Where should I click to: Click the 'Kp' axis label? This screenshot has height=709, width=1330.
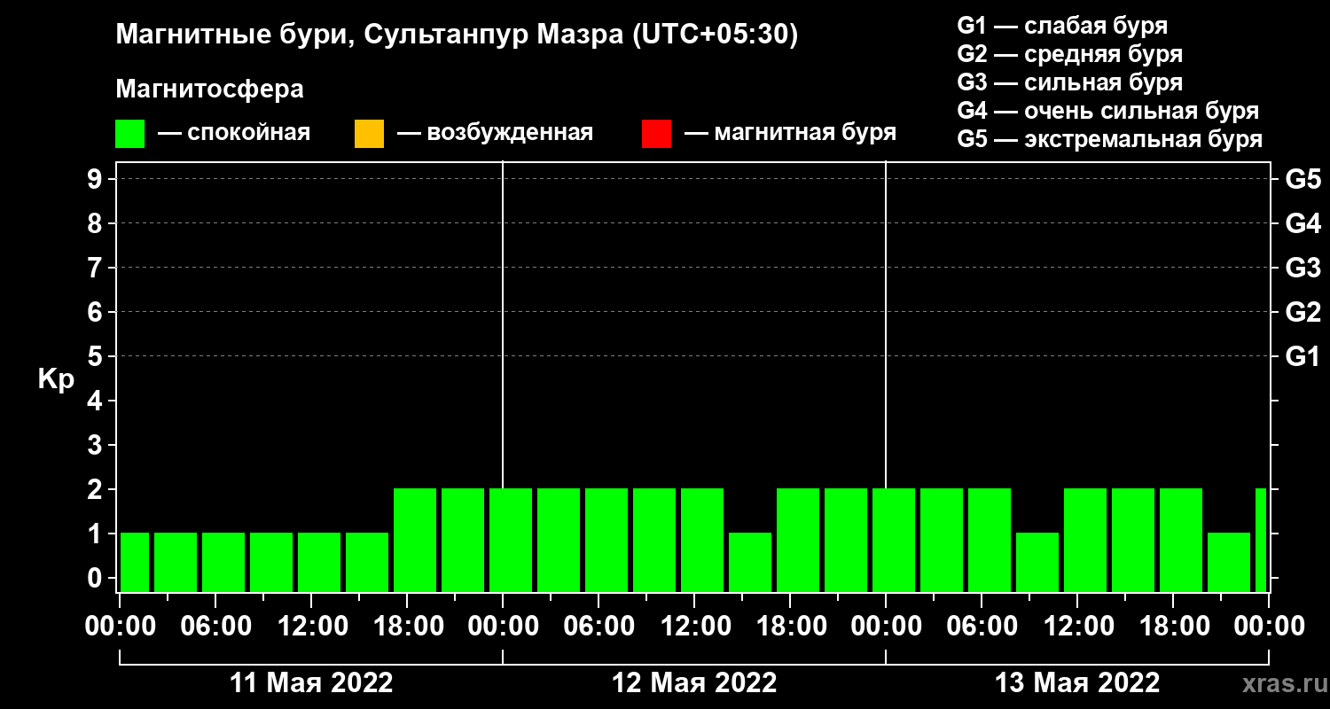[57, 379]
